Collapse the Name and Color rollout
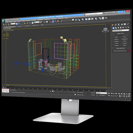 pos(120,48)
